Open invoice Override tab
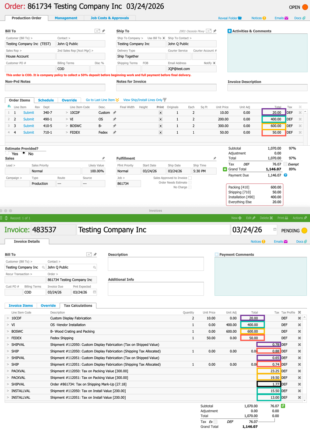Screen dimensions: 310x432 [x=48, y=306]
